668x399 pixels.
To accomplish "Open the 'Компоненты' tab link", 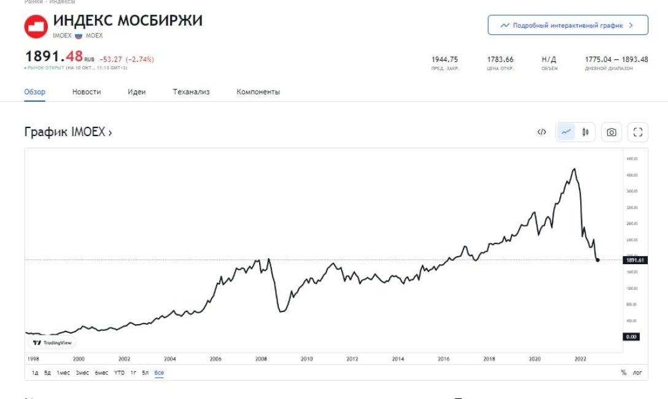I will coord(258,92).
